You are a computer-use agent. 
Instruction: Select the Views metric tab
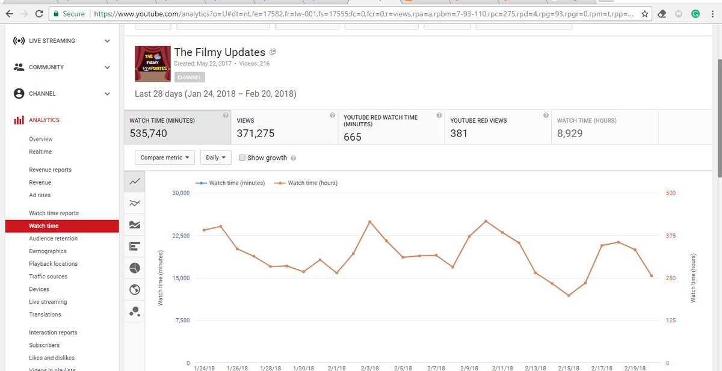click(285, 127)
